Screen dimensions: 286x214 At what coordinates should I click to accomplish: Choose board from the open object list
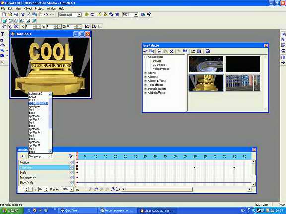point(32,97)
